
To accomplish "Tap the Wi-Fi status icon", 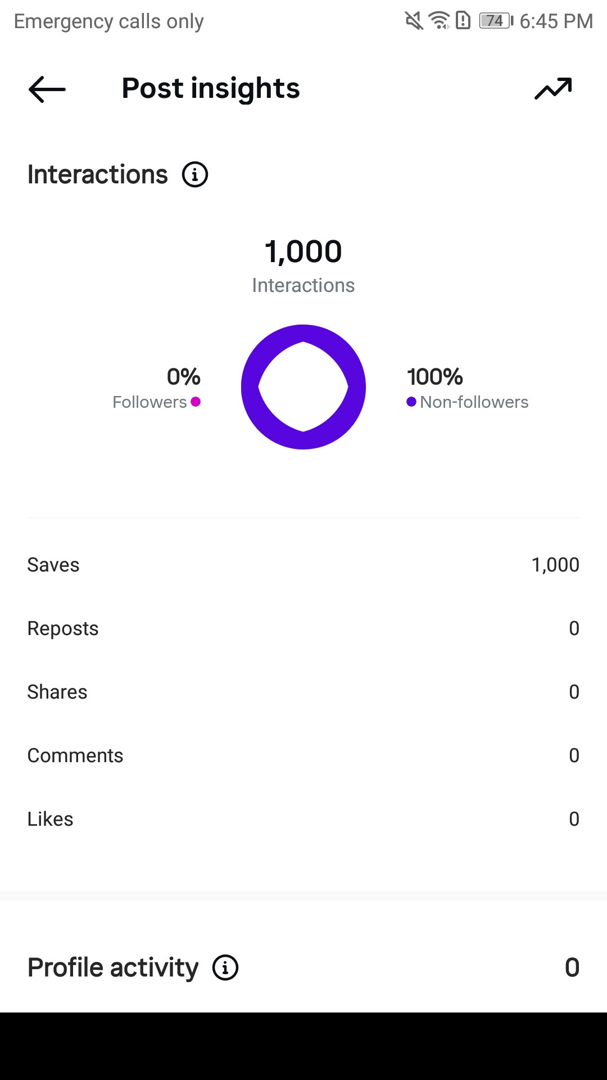I will (439, 21).
